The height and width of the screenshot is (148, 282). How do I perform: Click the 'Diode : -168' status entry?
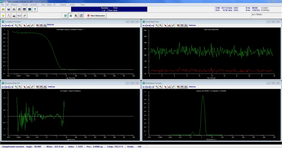click(x=134, y=146)
